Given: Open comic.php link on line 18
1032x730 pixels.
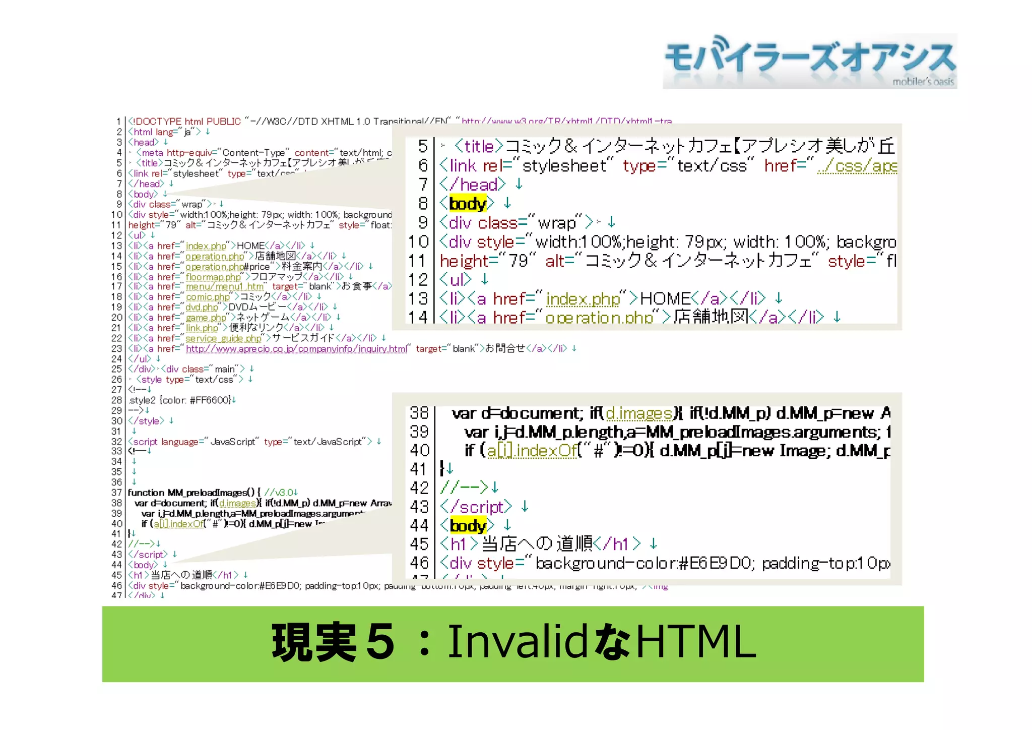Looking at the screenshot, I should 208,297.
